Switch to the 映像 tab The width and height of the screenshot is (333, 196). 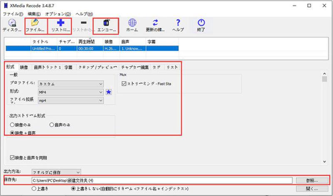[24, 67]
